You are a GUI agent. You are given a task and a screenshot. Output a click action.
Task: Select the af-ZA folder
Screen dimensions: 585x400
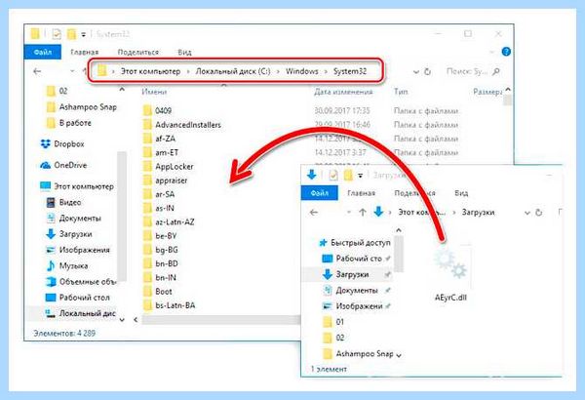point(159,139)
